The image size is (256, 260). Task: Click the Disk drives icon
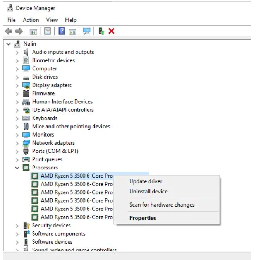coord(26,78)
